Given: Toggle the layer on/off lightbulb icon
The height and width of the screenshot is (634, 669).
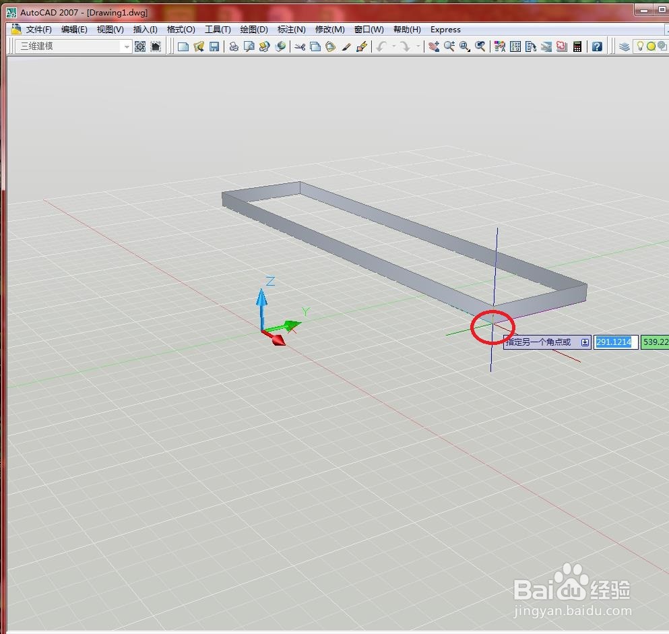Looking at the screenshot, I should click(640, 46).
